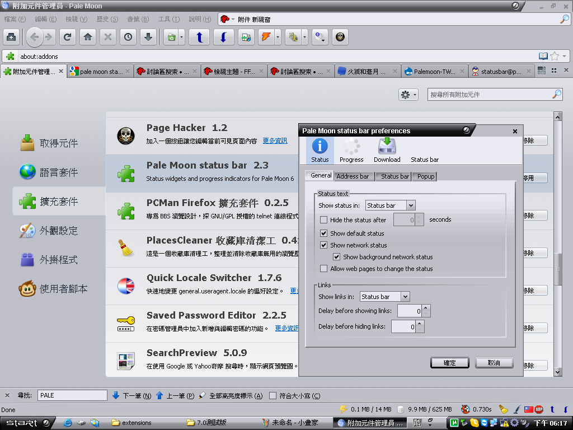Click the add-on search input field

click(x=490, y=95)
